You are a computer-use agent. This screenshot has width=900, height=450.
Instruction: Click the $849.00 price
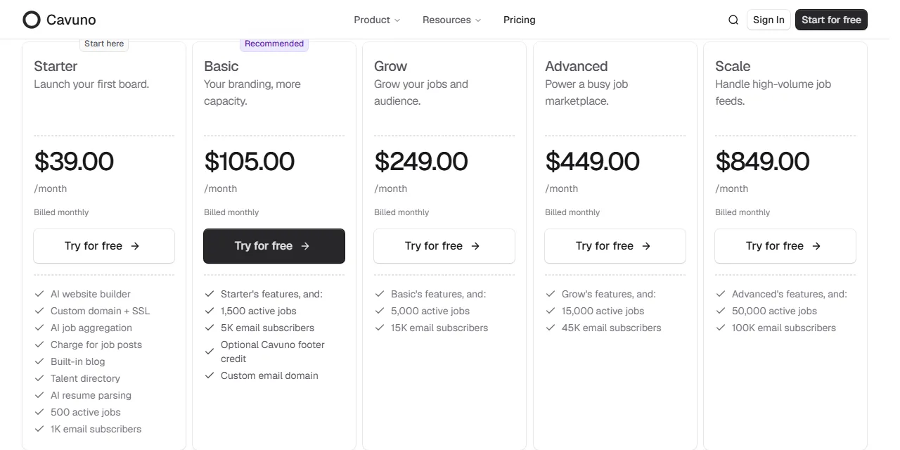763,162
